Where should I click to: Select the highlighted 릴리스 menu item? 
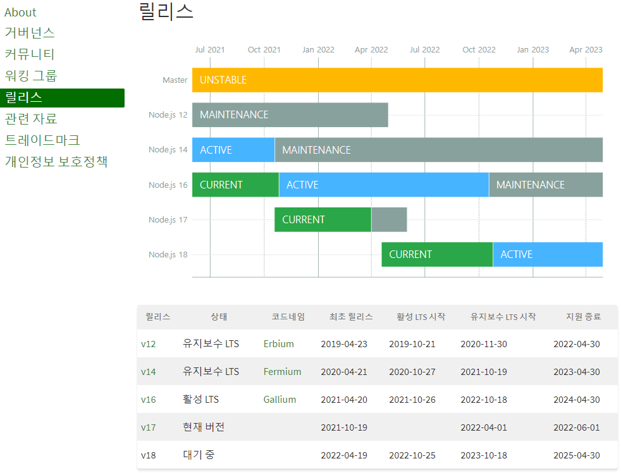62,97
